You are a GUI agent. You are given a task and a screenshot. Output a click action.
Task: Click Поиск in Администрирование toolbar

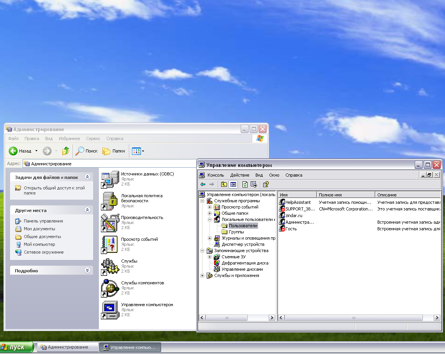pos(86,151)
